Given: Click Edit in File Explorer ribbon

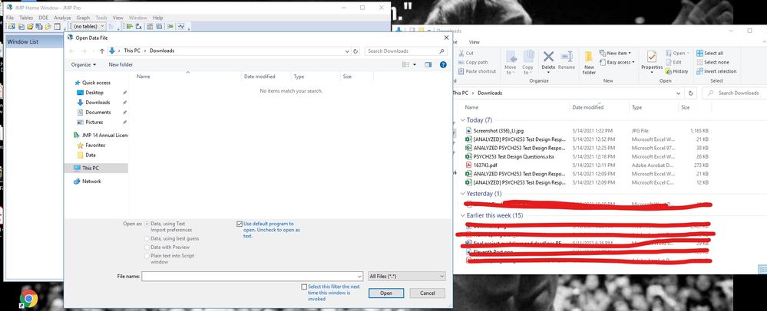Looking at the screenshot, I should pyautogui.click(x=673, y=63).
